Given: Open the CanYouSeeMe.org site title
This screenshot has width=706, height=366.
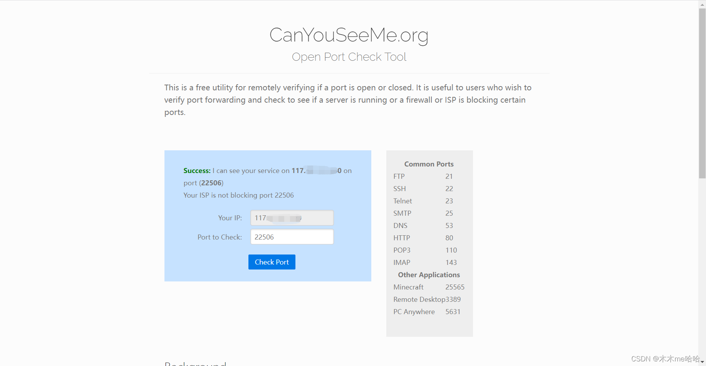Looking at the screenshot, I should click(x=349, y=35).
